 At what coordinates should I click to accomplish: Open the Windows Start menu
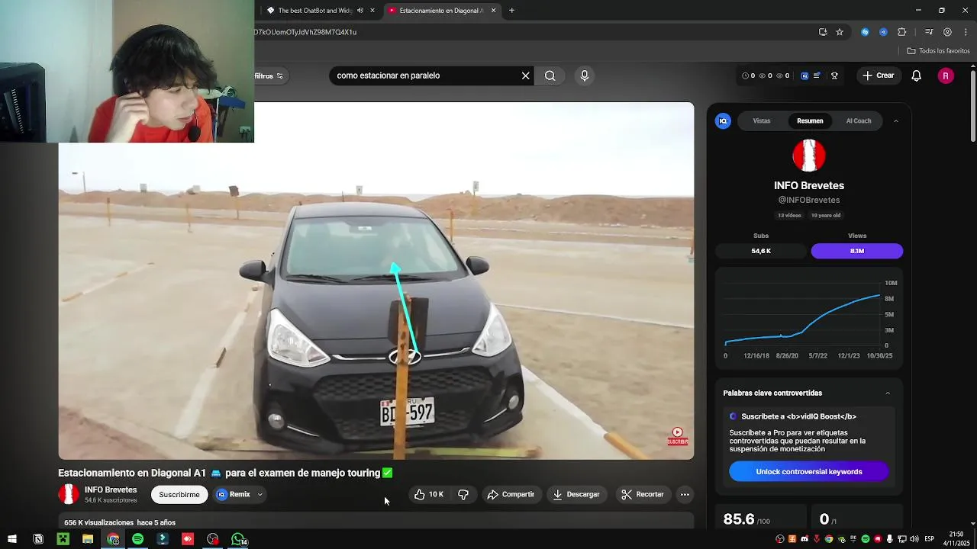12,539
